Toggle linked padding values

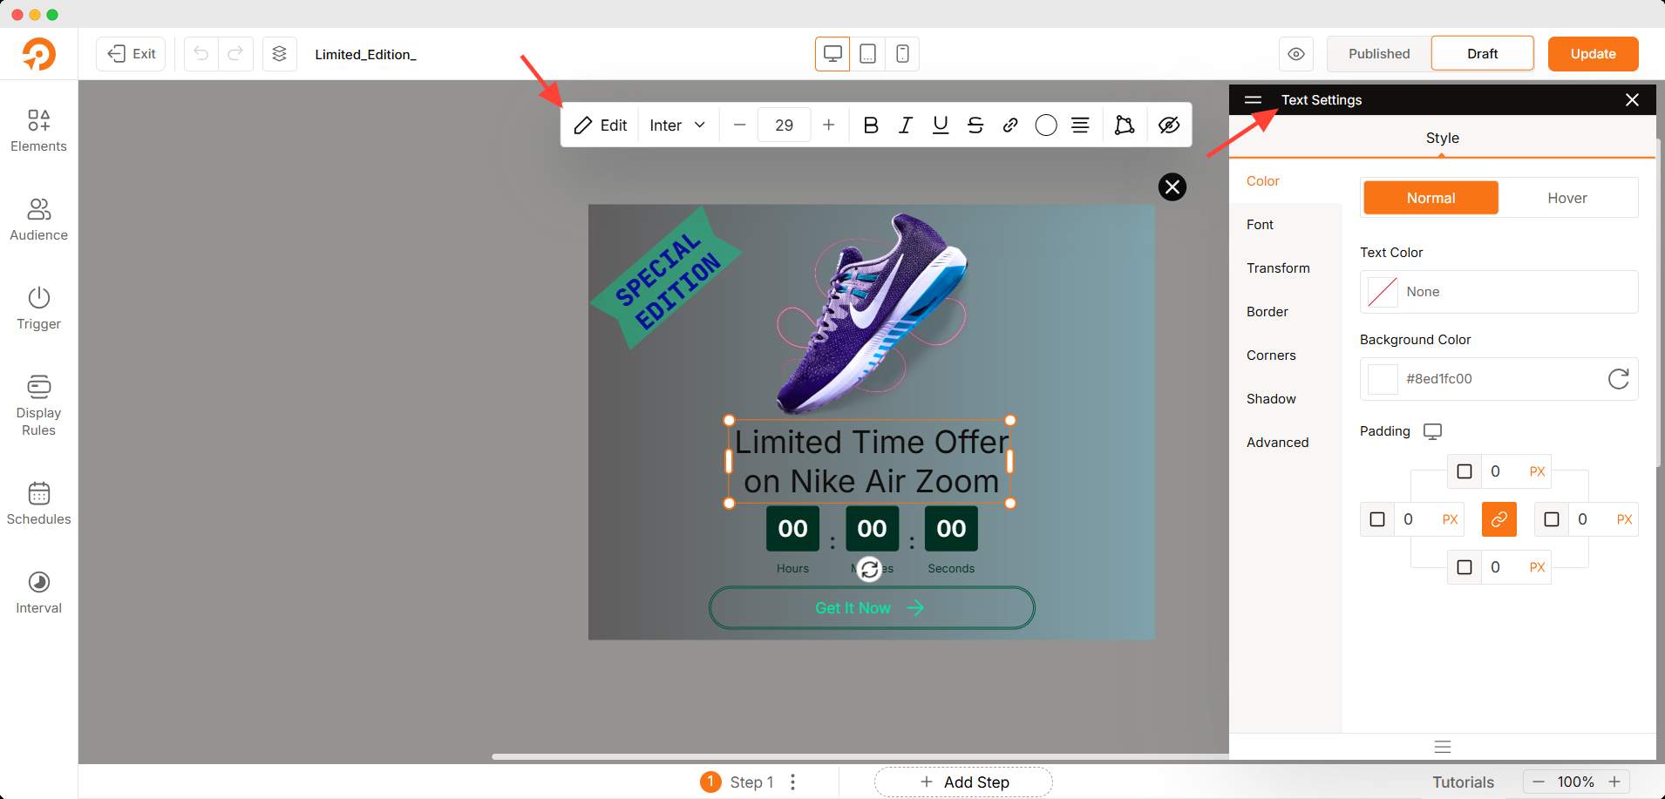(1498, 519)
